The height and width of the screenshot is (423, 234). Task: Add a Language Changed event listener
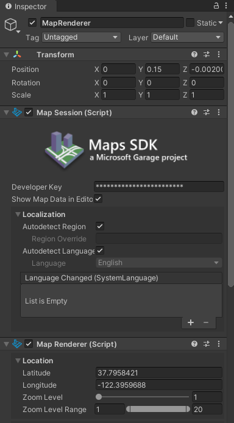(x=191, y=322)
